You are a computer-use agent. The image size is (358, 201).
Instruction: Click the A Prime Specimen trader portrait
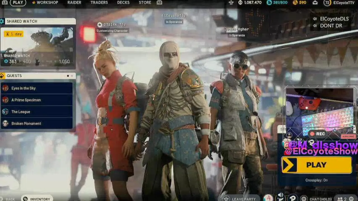[x=5, y=100]
